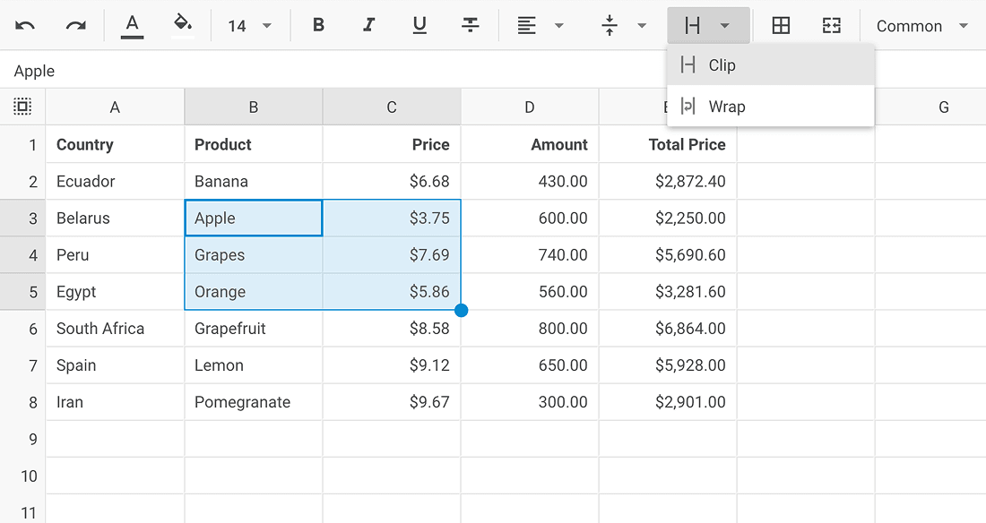Select column B header

[x=254, y=107]
